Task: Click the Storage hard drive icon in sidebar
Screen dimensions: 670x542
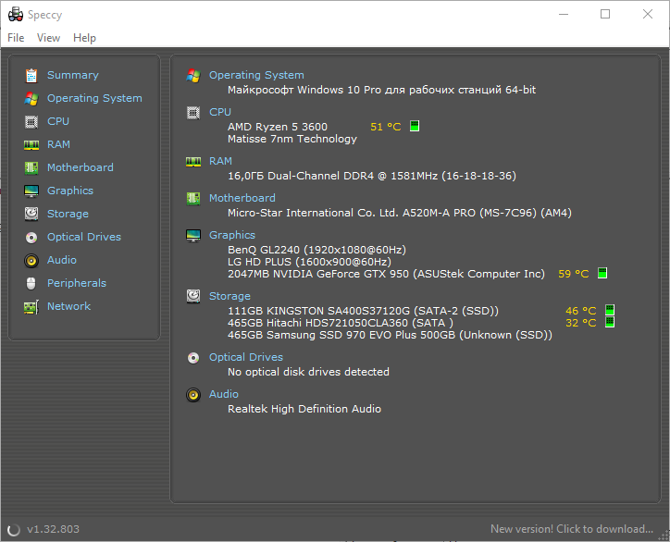Action: coord(31,214)
